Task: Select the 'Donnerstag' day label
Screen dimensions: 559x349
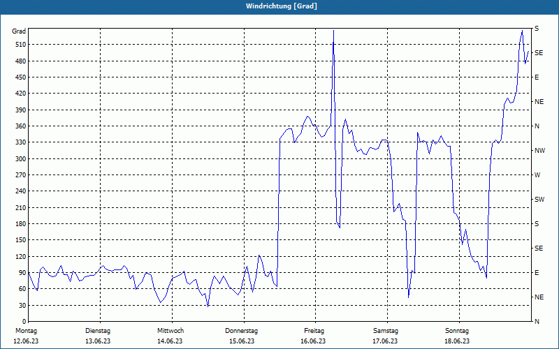Action: click(x=241, y=331)
